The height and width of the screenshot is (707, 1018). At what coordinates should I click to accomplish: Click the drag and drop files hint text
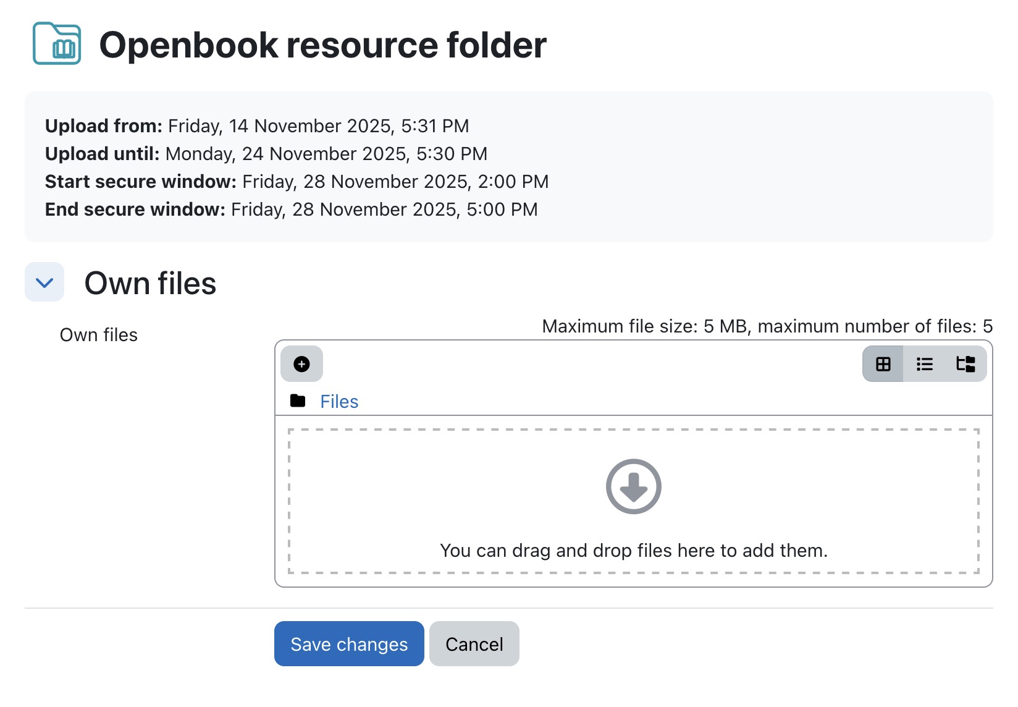coord(634,550)
